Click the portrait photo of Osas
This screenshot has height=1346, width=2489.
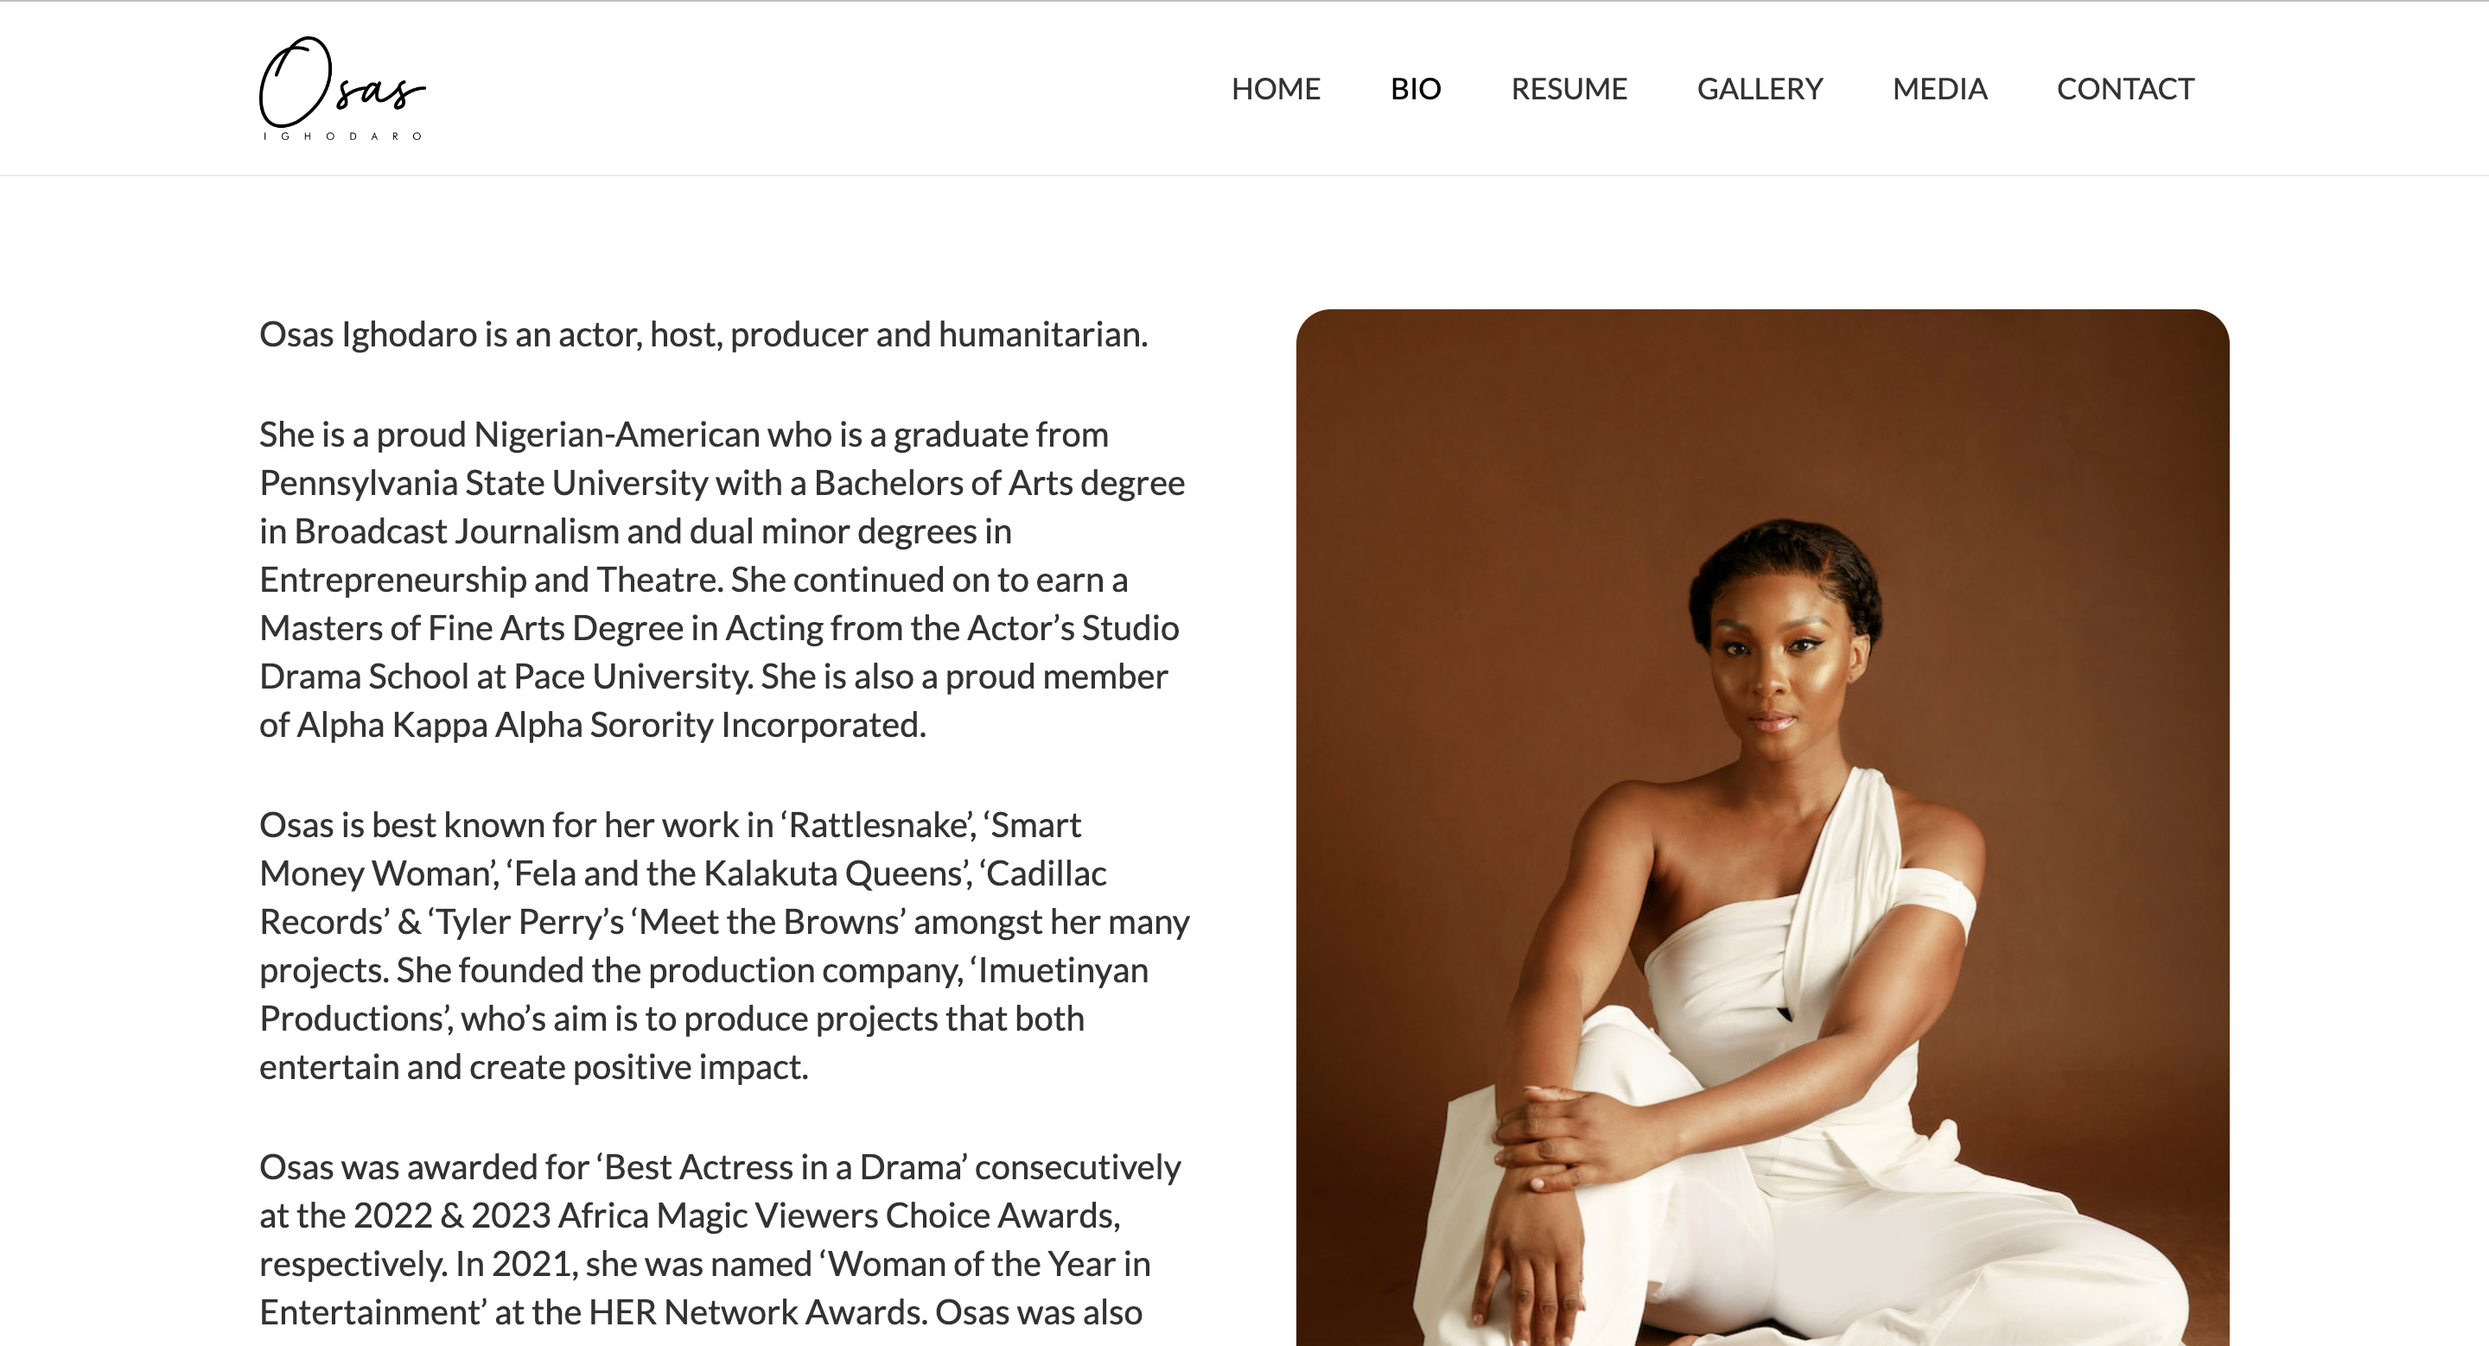(x=1762, y=828)
